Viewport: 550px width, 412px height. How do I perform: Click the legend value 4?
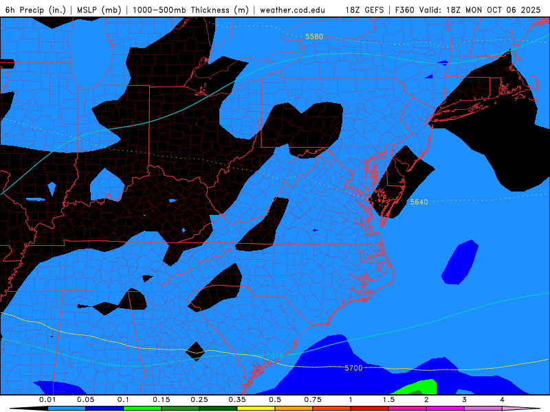point(503,400)
